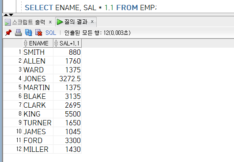Click the sort icon in ENAME column header
This screenshot has height=162, width=234.
(x=26, y=43)
